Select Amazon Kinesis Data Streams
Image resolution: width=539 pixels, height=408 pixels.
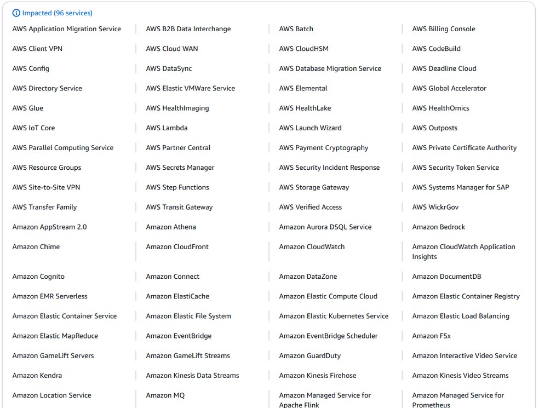pos(192,375)
